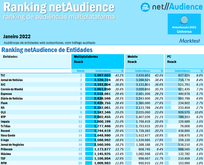Click Indivíduos sub-header under Mobile Reach

[142, 71]
